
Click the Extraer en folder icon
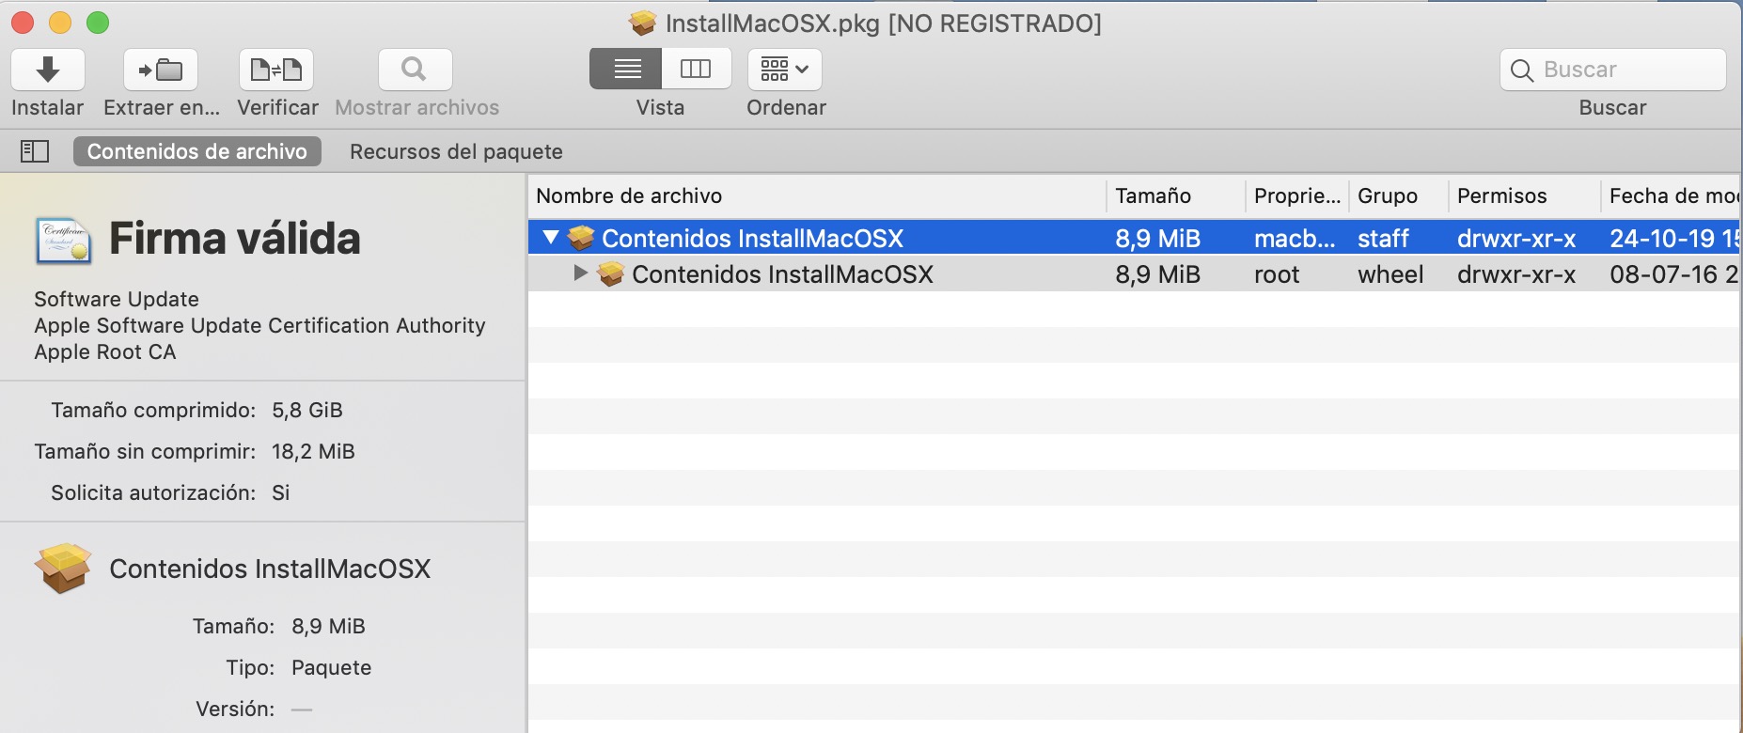(x=161, y=70)
